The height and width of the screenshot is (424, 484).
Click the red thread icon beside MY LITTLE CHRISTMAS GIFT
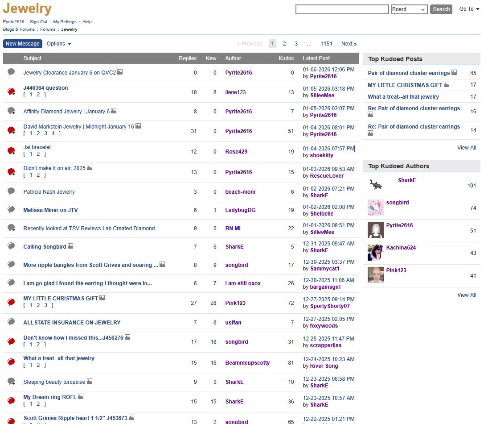pyautogui.click(x=11, y=302)
